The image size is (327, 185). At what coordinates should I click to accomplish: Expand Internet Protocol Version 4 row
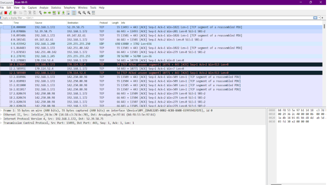(1, 119)
